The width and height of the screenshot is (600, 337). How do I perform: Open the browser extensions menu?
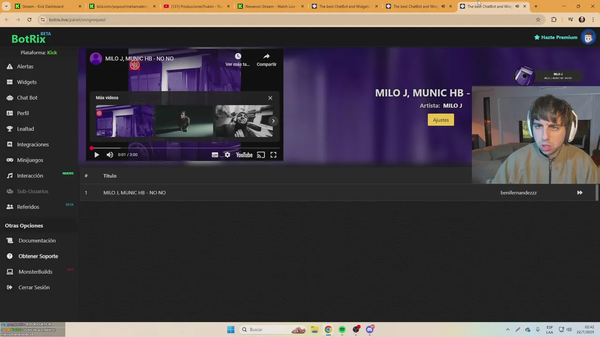554,20
